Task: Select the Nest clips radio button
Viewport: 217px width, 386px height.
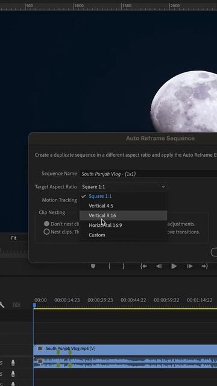Action: 46,232
